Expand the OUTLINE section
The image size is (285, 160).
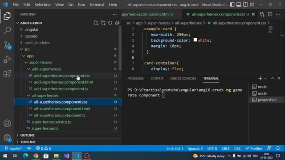click(68, 135)
